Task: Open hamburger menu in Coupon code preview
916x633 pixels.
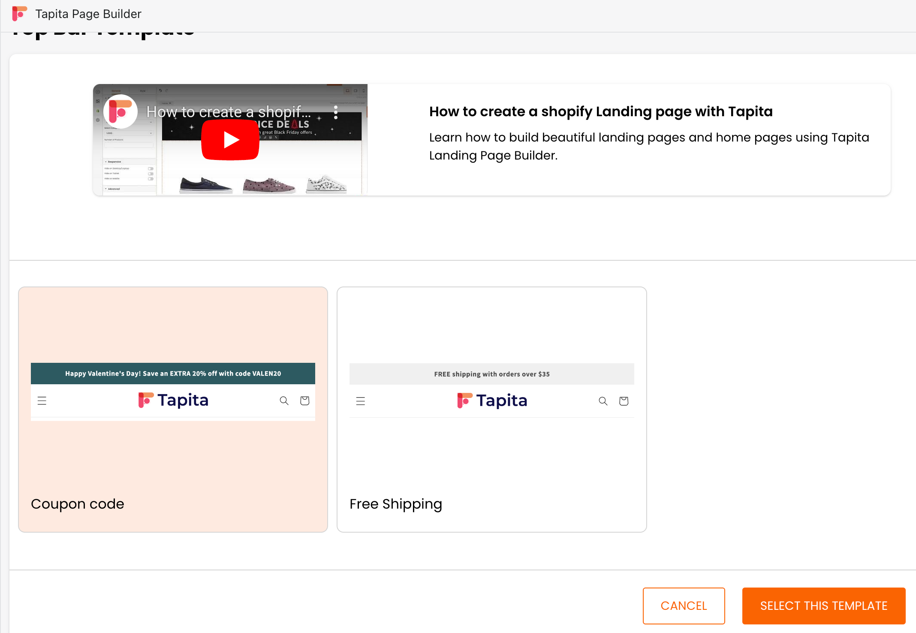Action: [x=42, y=401]
